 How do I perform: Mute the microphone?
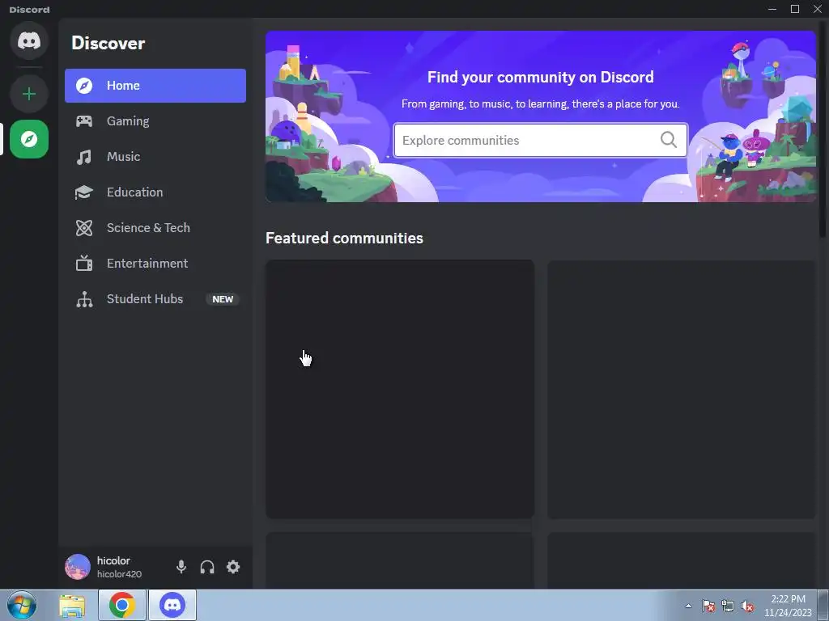point(181,567)
